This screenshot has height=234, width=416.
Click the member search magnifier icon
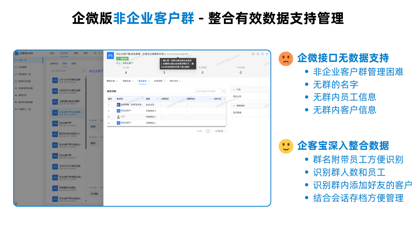tap(224, 91)
